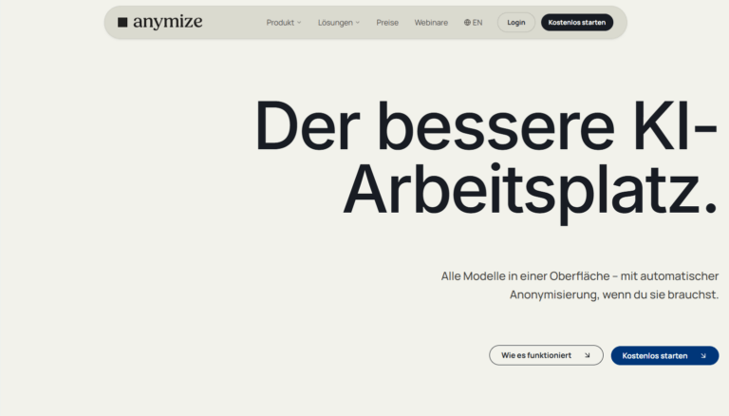Screen dimensions: 729x416
Task: Click the blue Kostenlos starten hero button
Action: [664, 355]
